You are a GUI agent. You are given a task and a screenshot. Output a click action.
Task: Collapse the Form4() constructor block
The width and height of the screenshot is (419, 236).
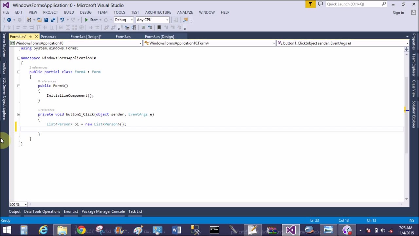coord(19,86)
